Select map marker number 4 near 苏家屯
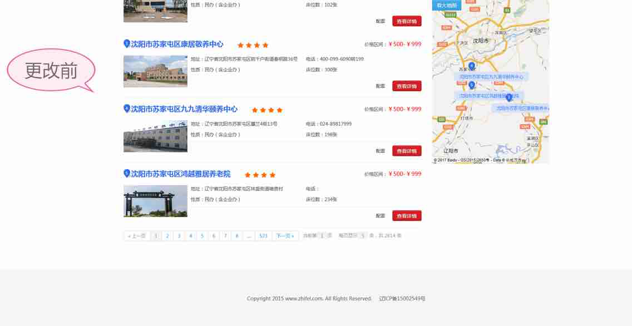 click(472, 66)
